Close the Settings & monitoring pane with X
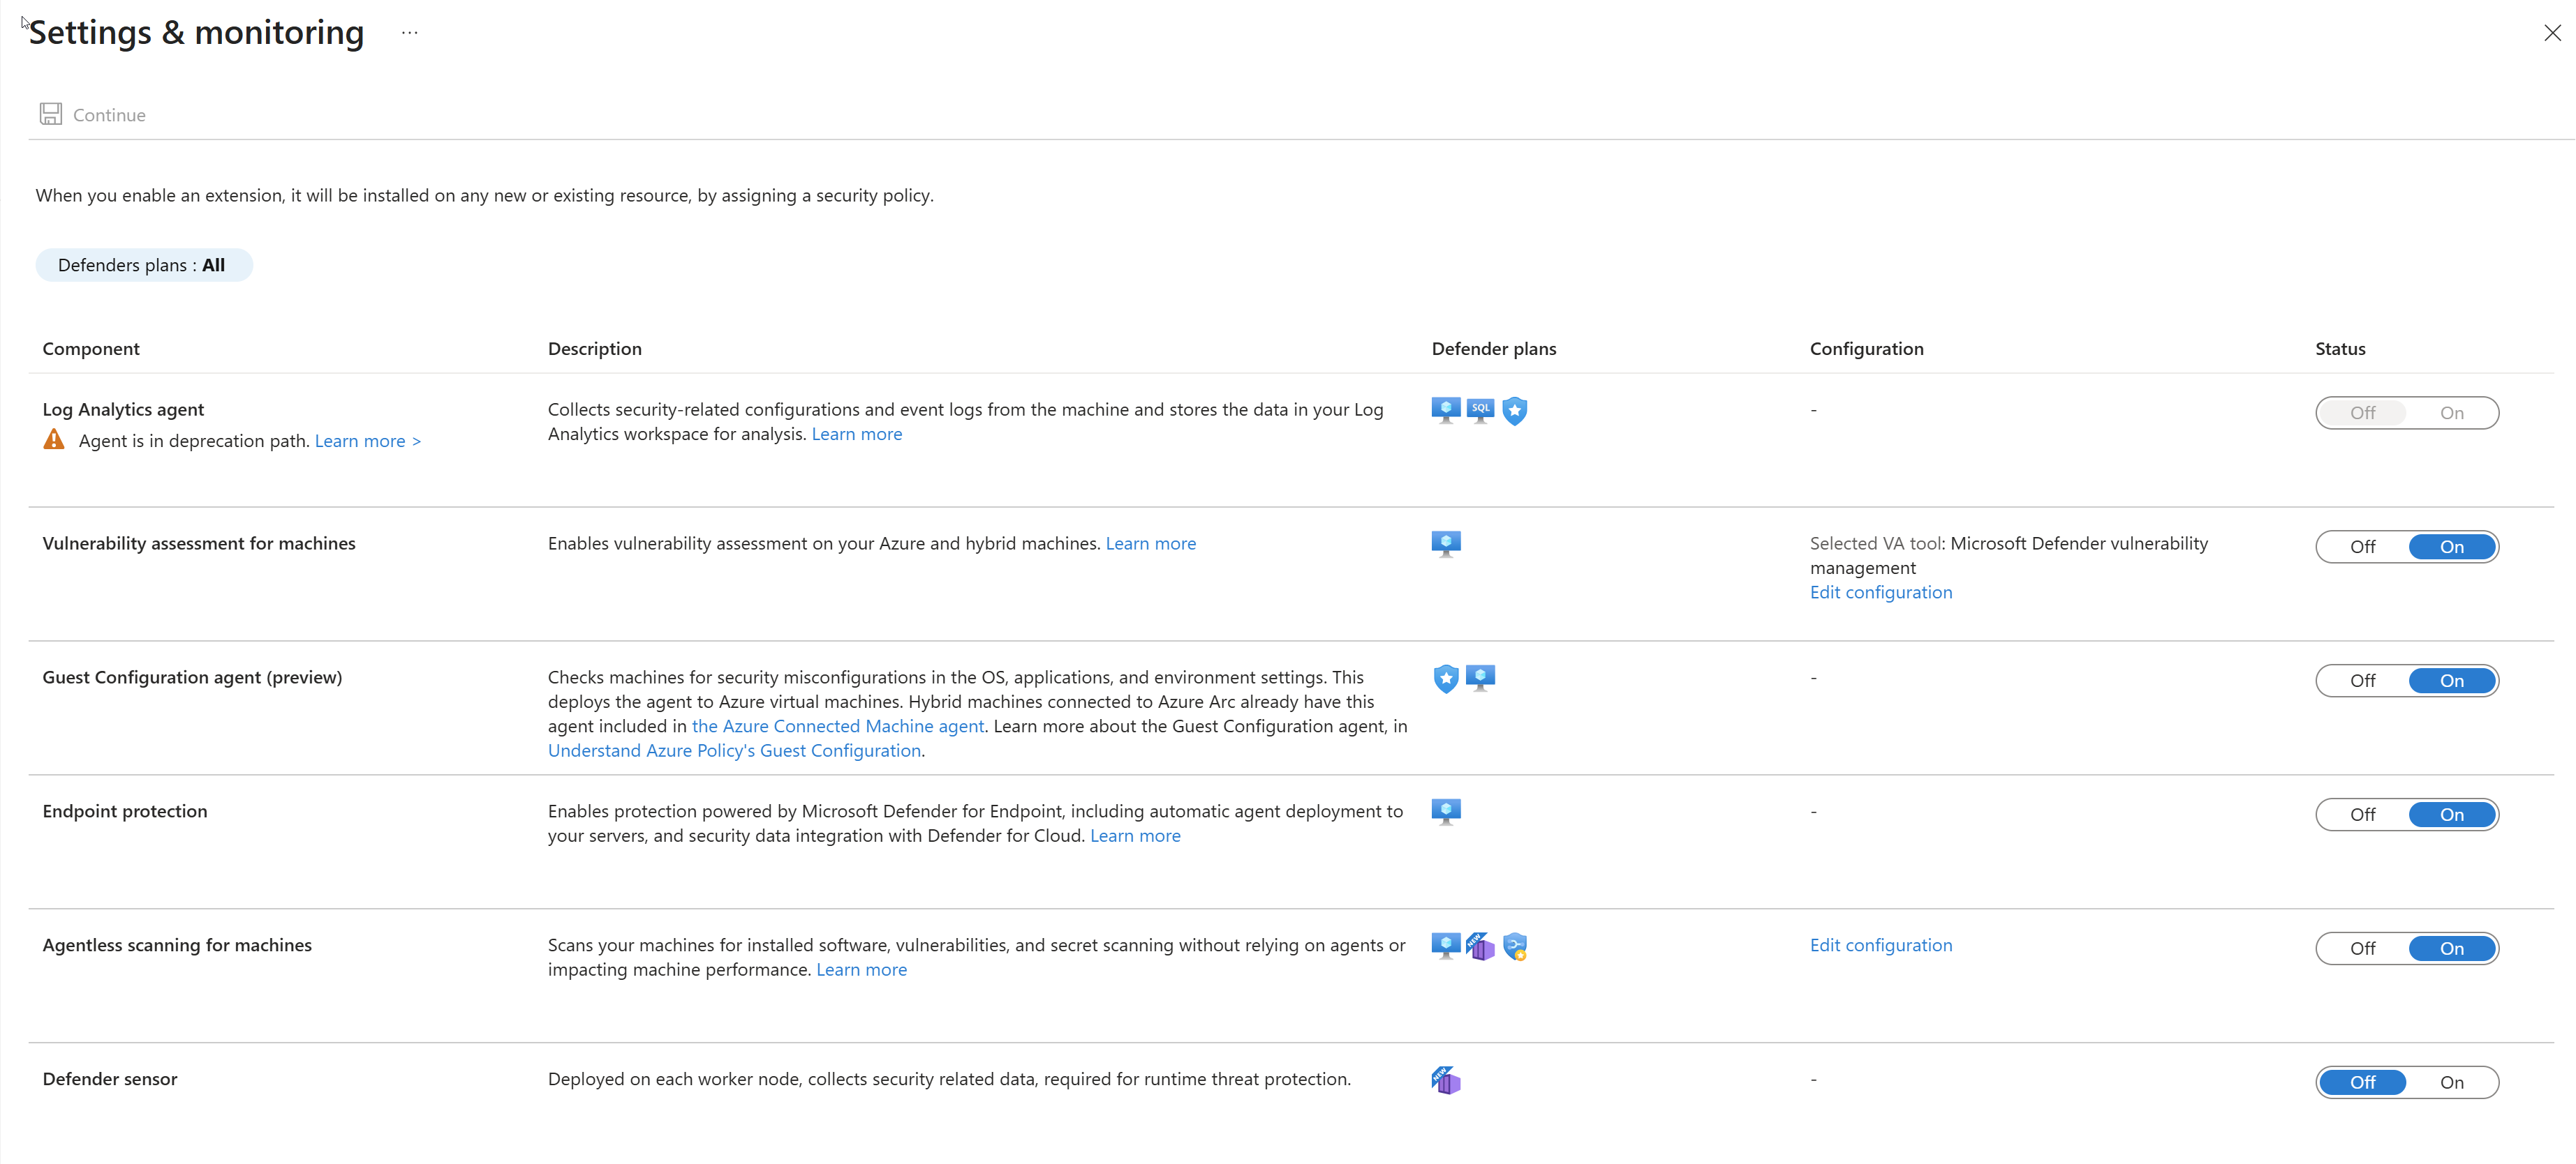 click(x=2552, y=33)
